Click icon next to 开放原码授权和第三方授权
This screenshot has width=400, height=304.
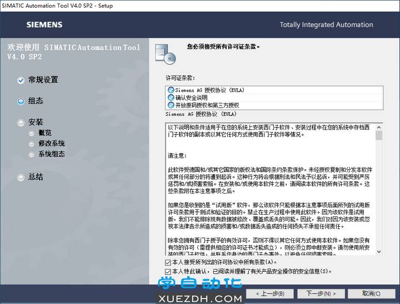pos(171,105)
